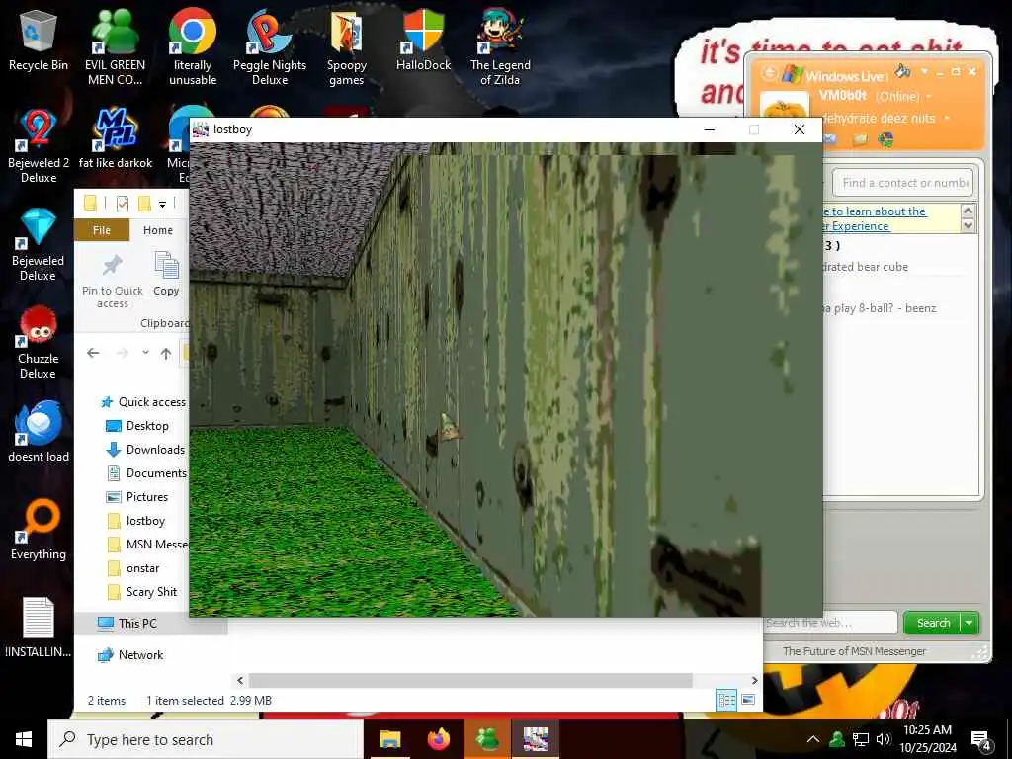The width and height of the screenshot is (1012, 759).
Task: Open Explorer recent locations dropdown arrow
Action: click(x=146, y=353)
